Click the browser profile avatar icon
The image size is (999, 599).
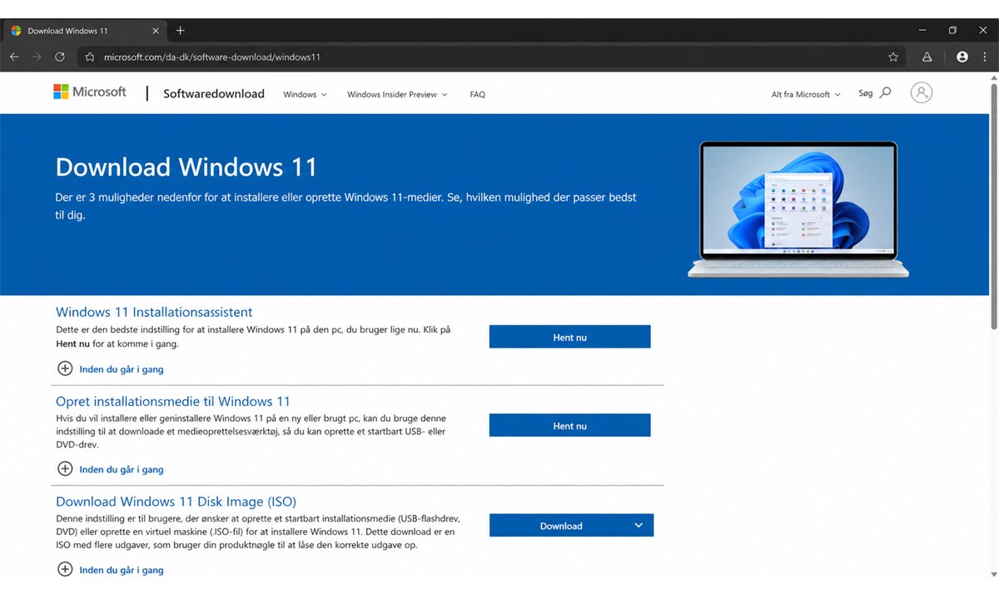pos(962,57)
